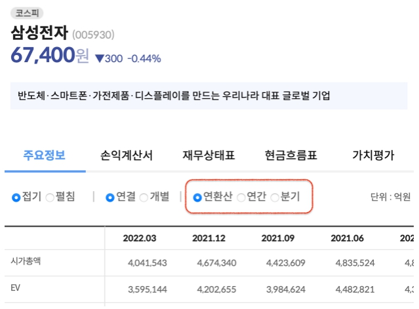Switch to 분기 radio option
Image resolution: width=419 pixels, height=309 pixels.
coord(275,198)
